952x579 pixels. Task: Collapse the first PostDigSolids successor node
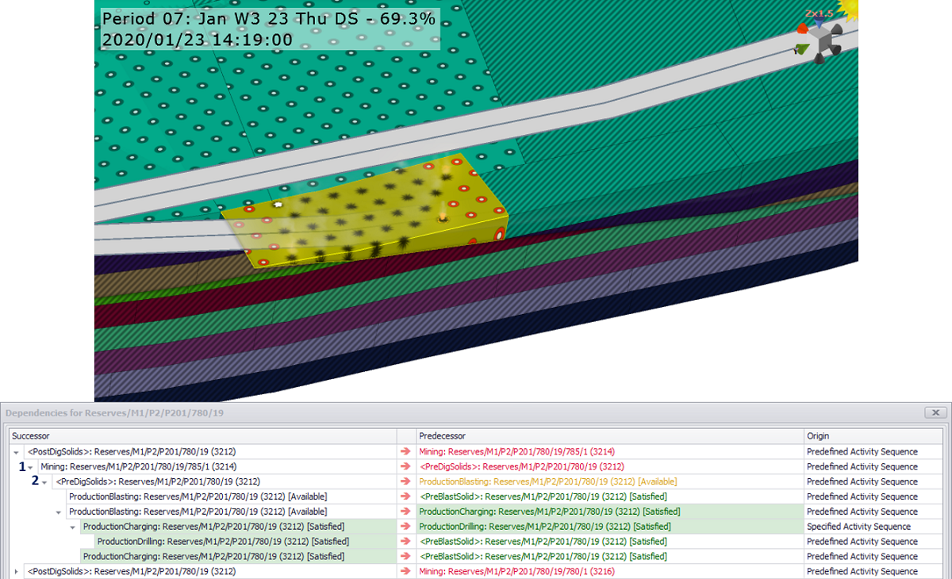[17, 452]
